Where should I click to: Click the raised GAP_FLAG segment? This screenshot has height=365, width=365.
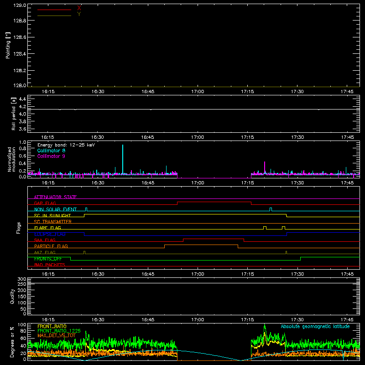click(214, 202)
